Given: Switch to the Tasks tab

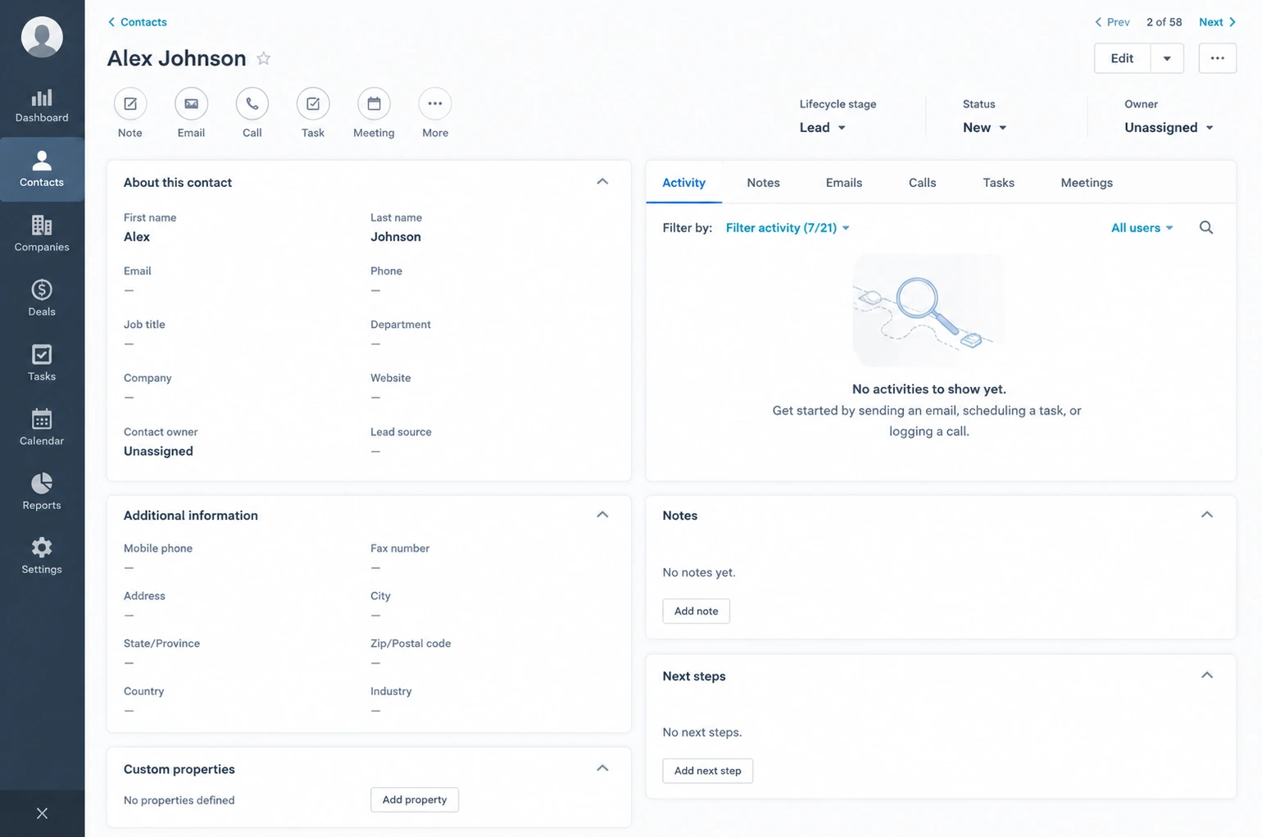Looking at the screenshot, I should click(998, 183).
